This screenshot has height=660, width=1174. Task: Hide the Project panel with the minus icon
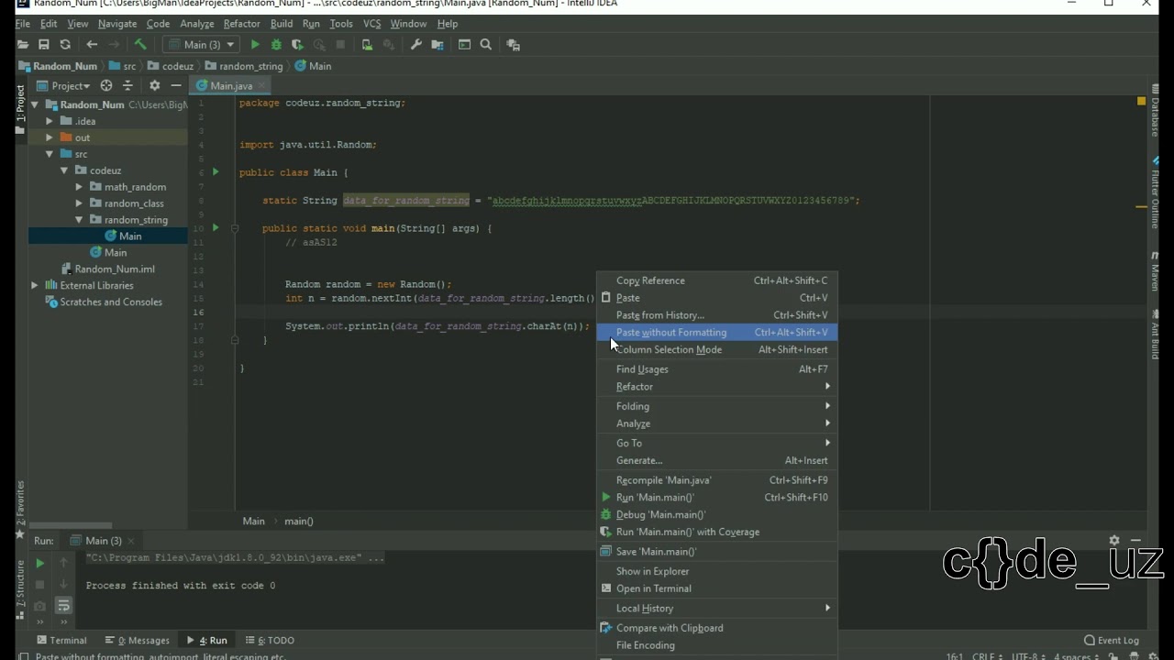pyautogui.click(x=176, y=86)
